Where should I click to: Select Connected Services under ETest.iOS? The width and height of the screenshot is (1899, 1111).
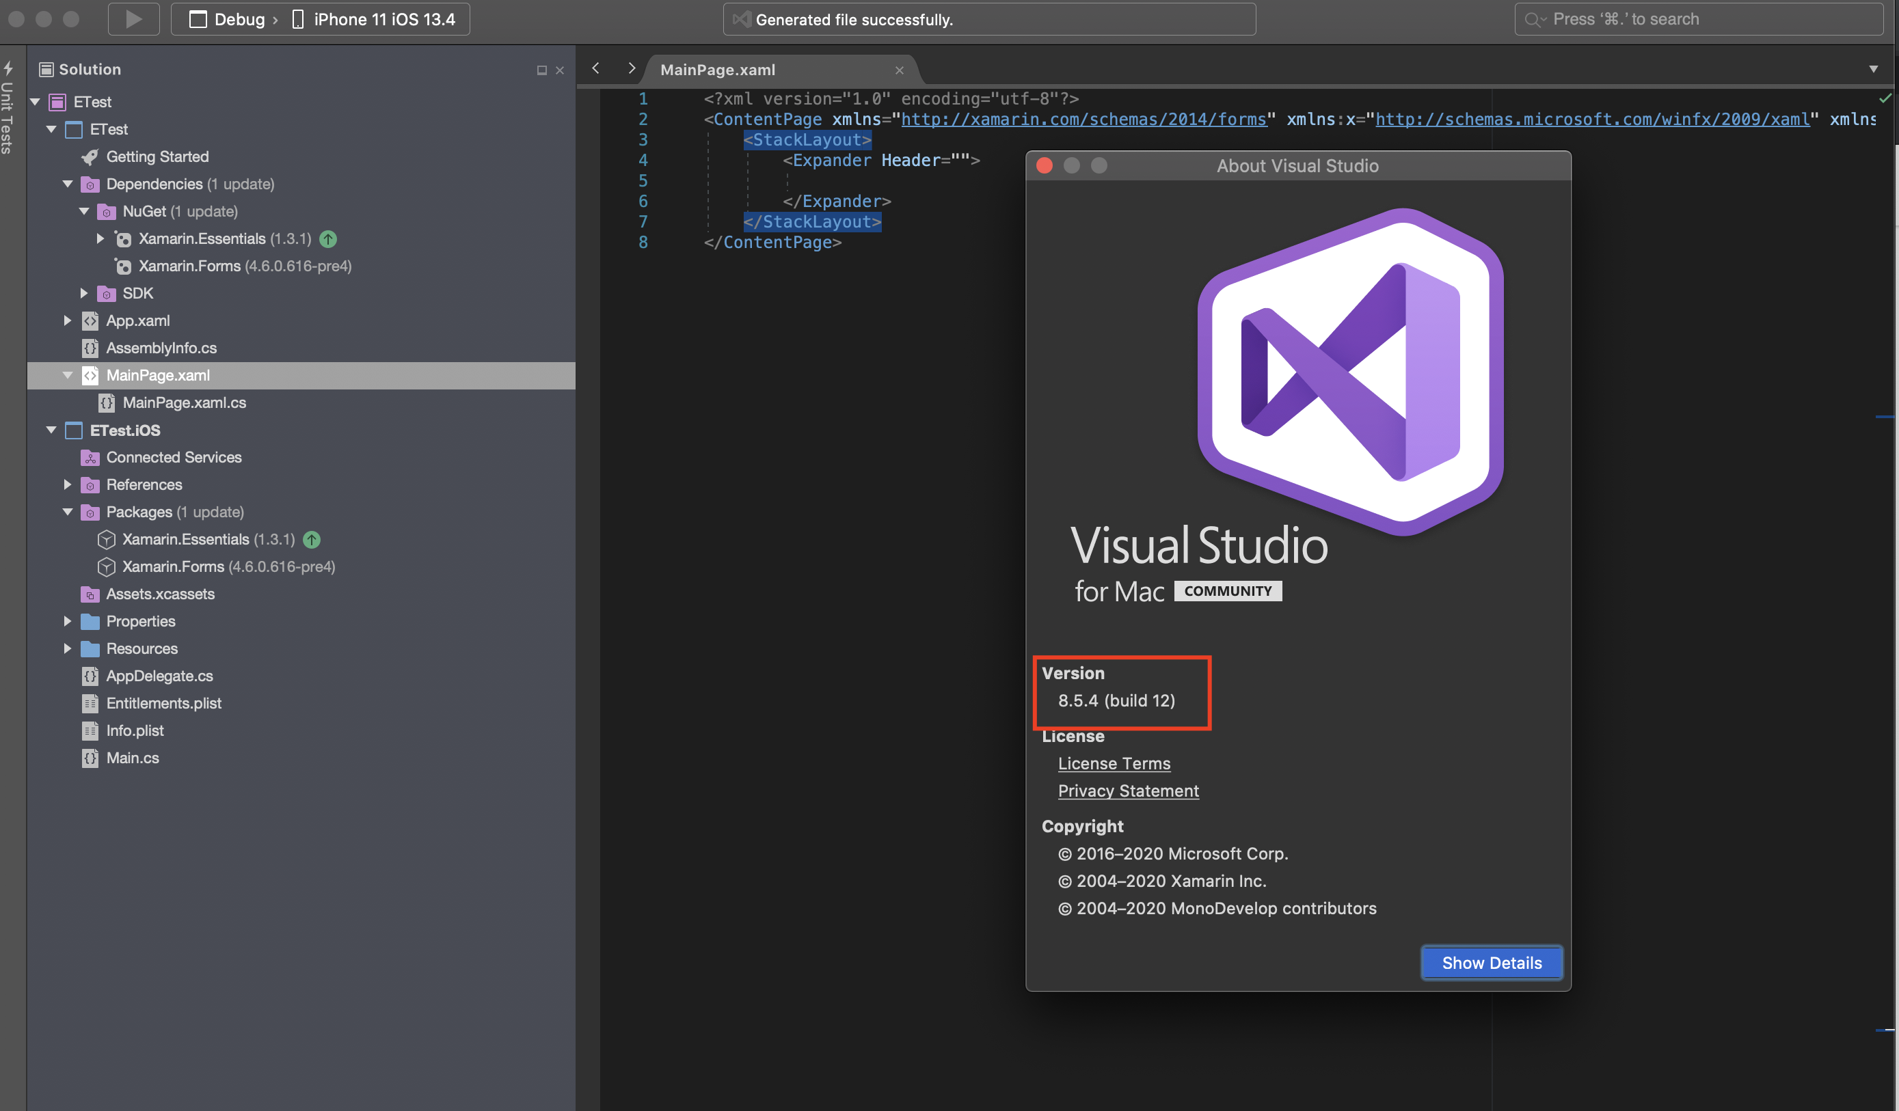click(x=174, y=457)
